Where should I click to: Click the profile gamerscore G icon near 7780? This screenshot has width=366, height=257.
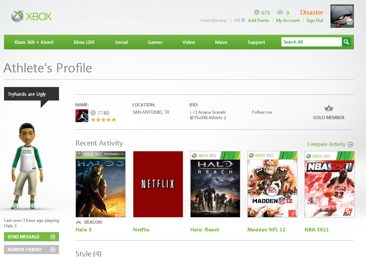point(93,113)
